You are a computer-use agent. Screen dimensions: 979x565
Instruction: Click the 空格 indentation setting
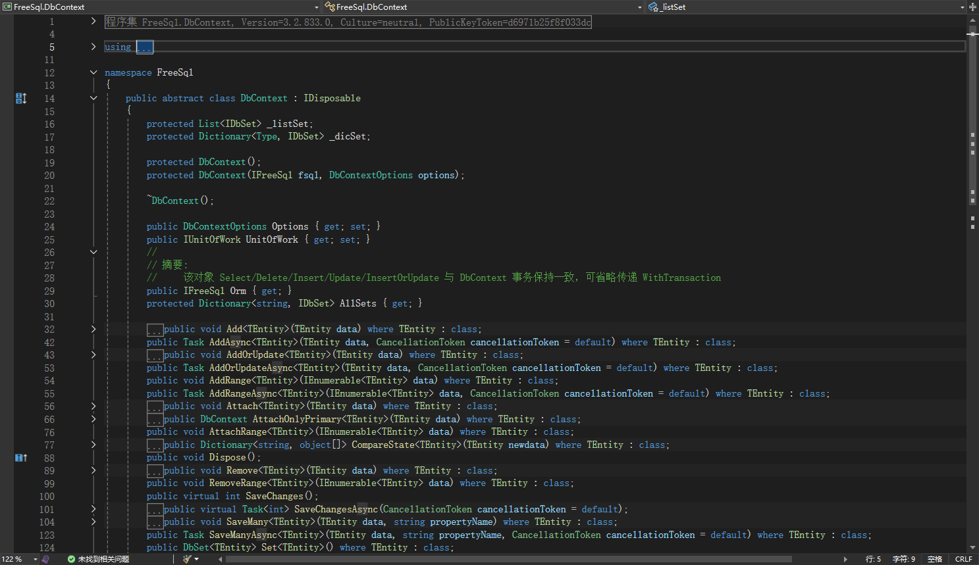935,559
